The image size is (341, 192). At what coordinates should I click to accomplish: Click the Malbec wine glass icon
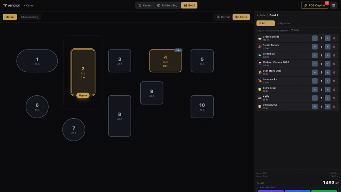coord(260,64)
